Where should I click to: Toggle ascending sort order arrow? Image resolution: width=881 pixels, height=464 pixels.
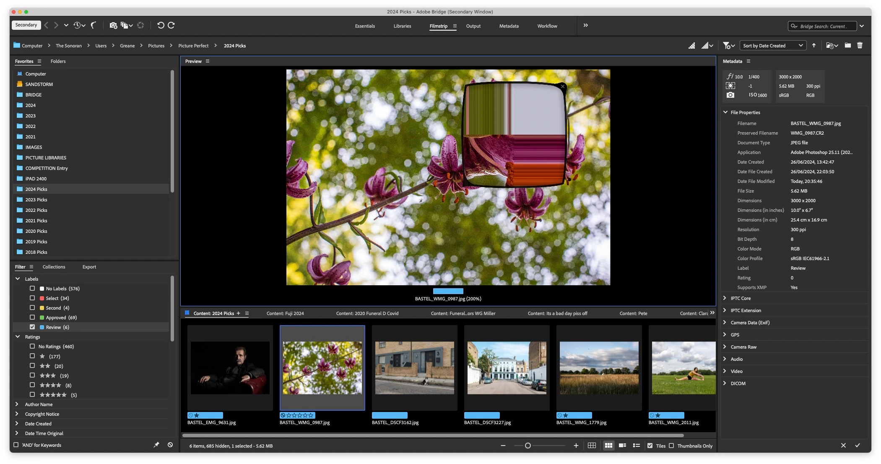pos(813,45)
